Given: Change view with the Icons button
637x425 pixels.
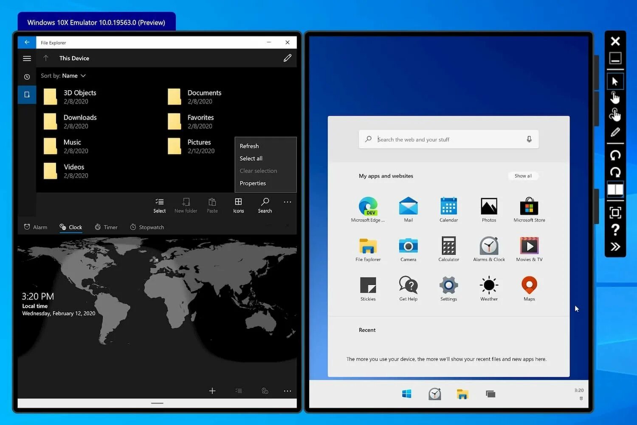Looking at the screenshot, I should pos(239,206).
